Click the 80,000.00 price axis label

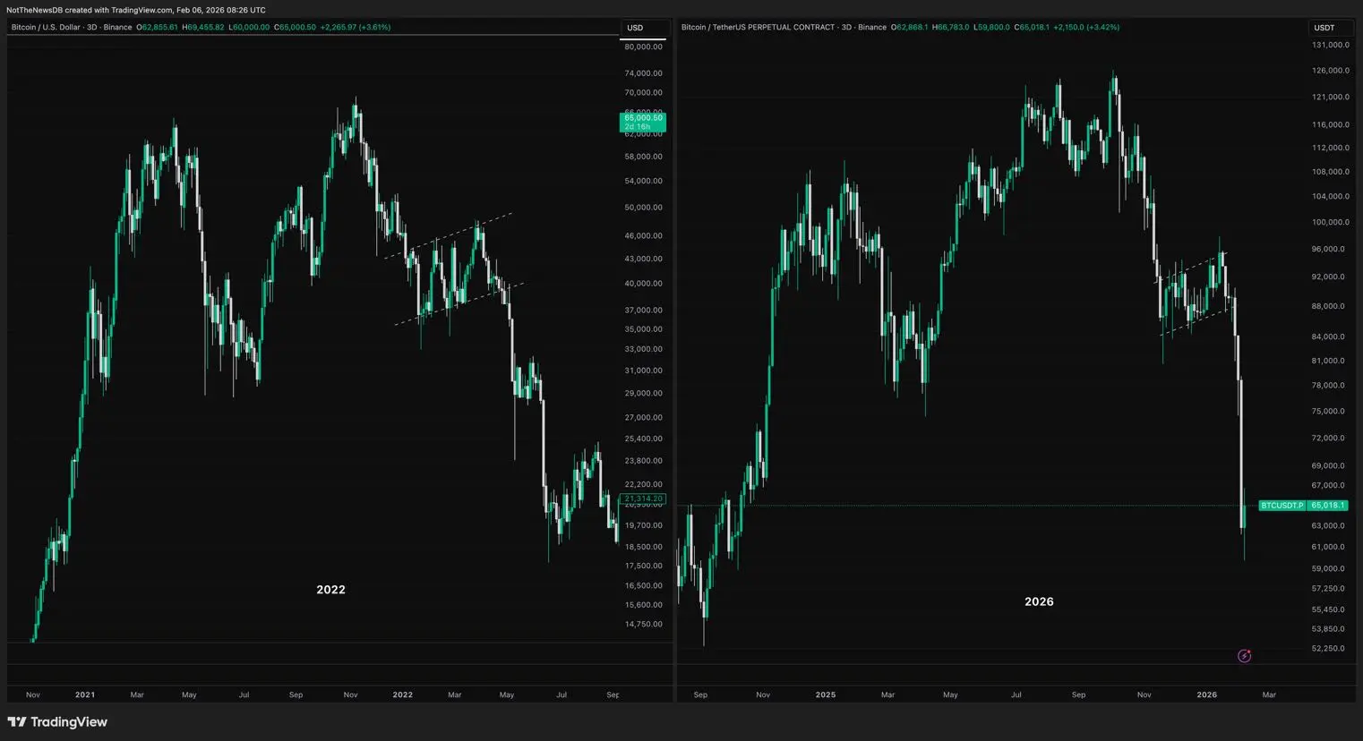[643, 47]
